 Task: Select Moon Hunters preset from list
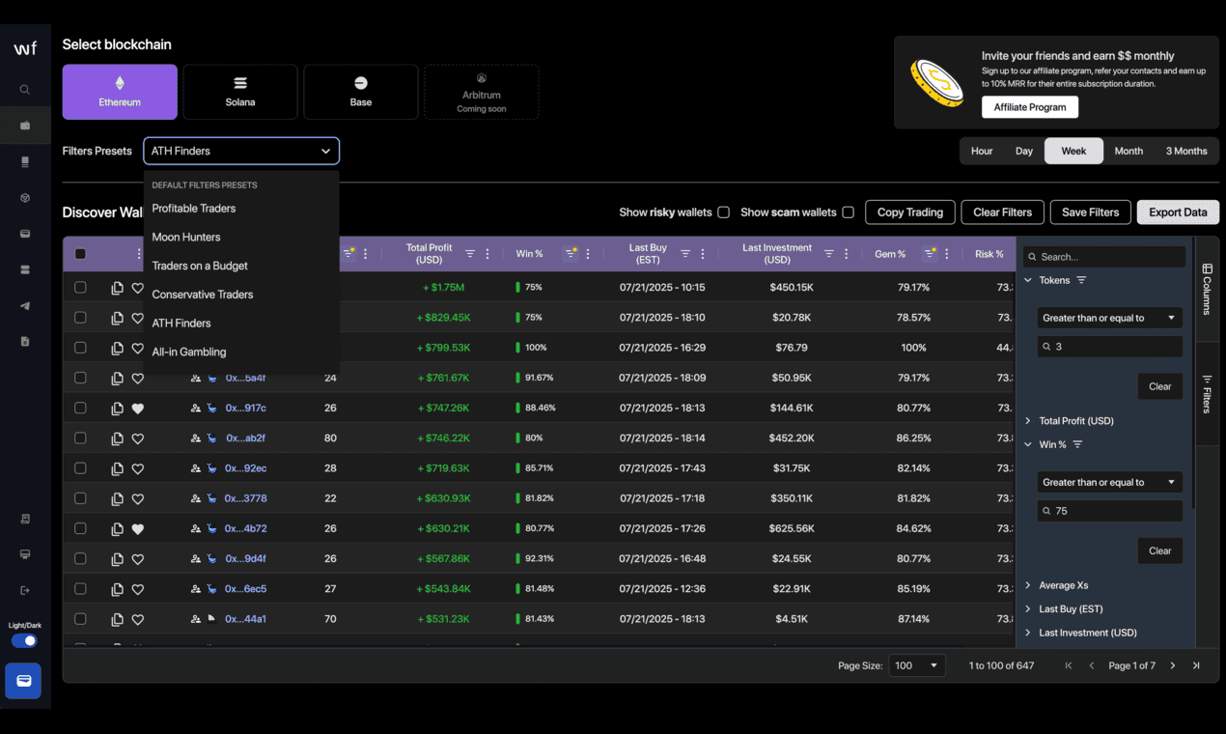[x=186, y=238]
